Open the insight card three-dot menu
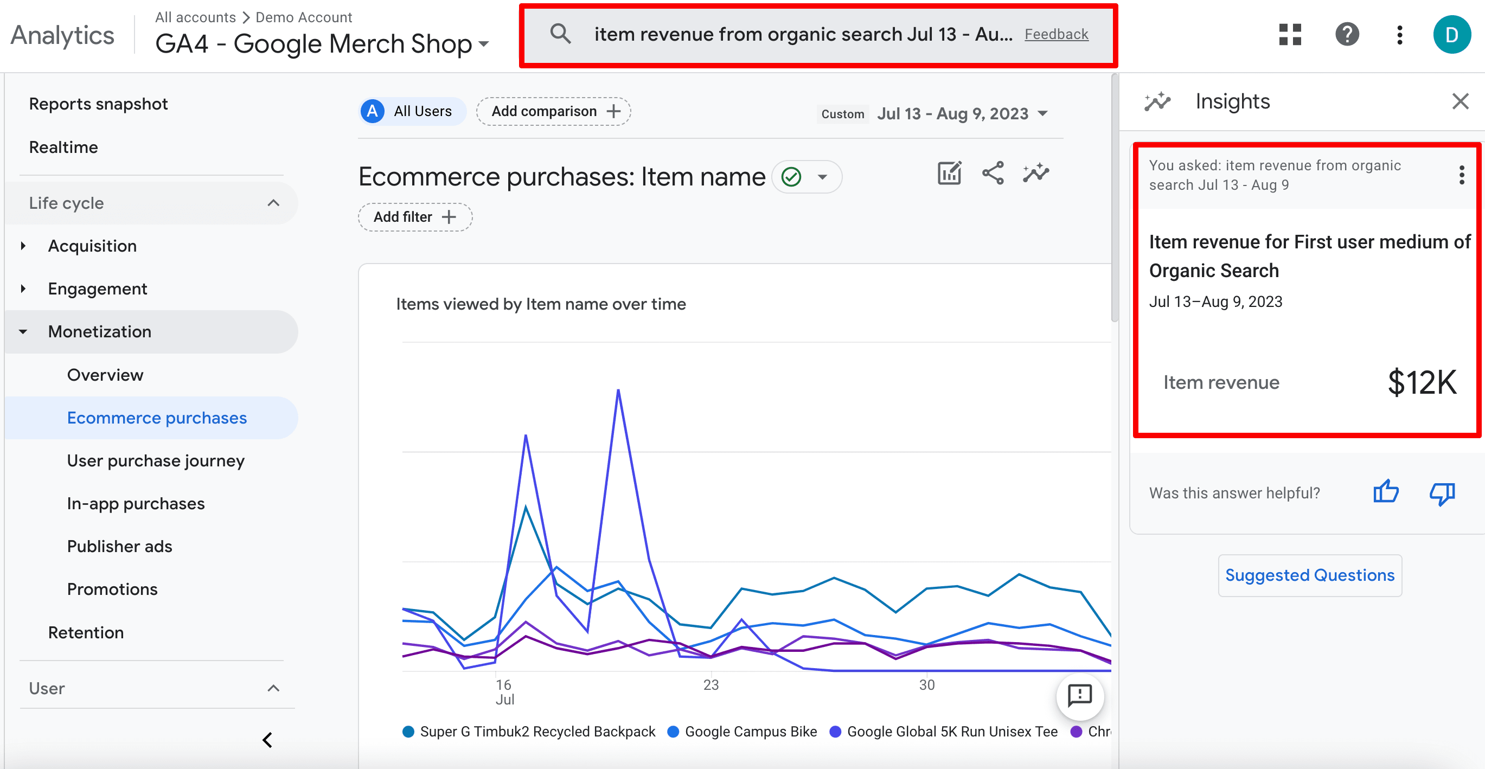The image size is (1485, 769). pyautogui.click(x=1461, y=175)
